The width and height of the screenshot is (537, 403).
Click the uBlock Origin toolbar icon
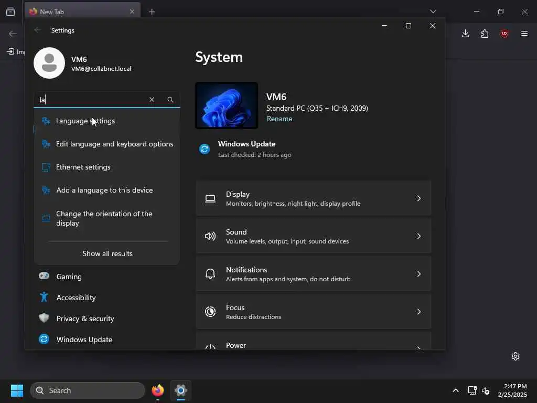(504, 34)
